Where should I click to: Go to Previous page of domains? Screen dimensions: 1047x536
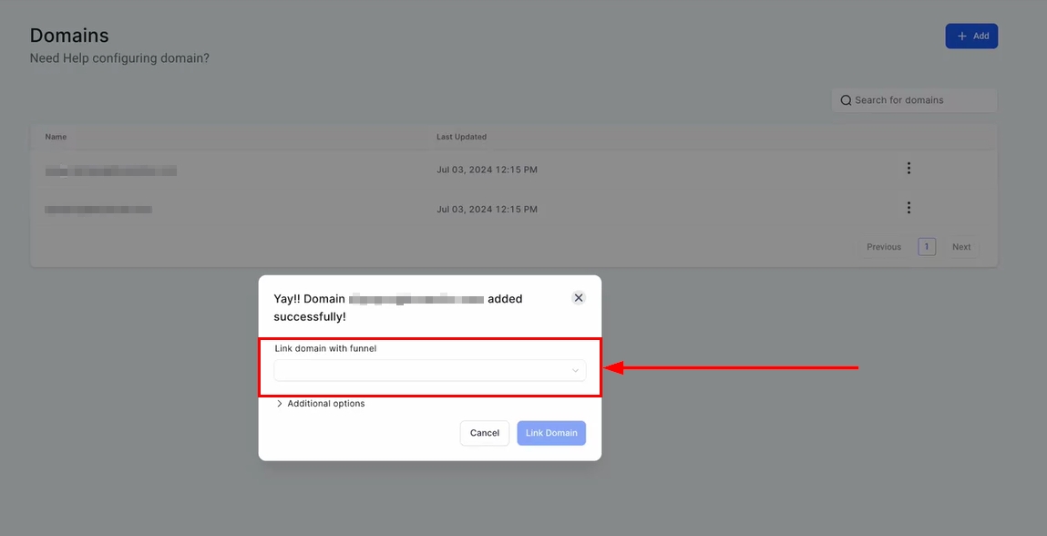(883, 247)
